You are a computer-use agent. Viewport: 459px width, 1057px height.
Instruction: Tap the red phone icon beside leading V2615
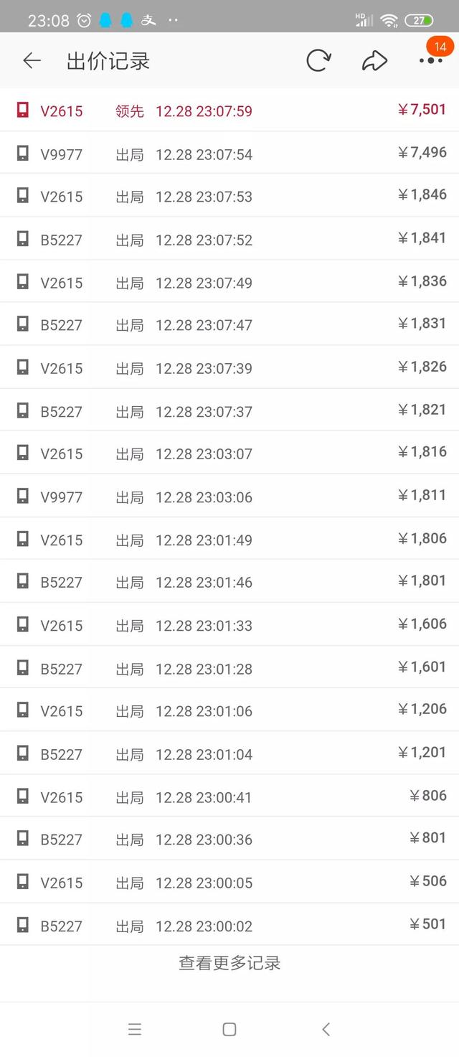coord(23,110)
